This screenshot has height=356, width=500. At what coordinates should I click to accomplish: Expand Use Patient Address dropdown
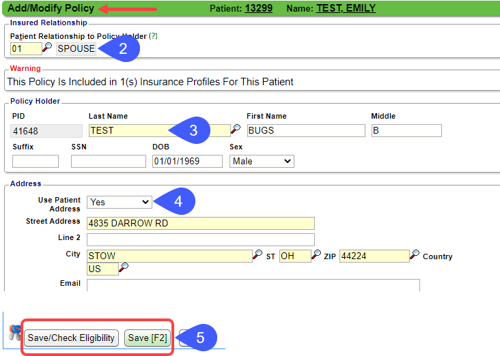pos(120,202)
